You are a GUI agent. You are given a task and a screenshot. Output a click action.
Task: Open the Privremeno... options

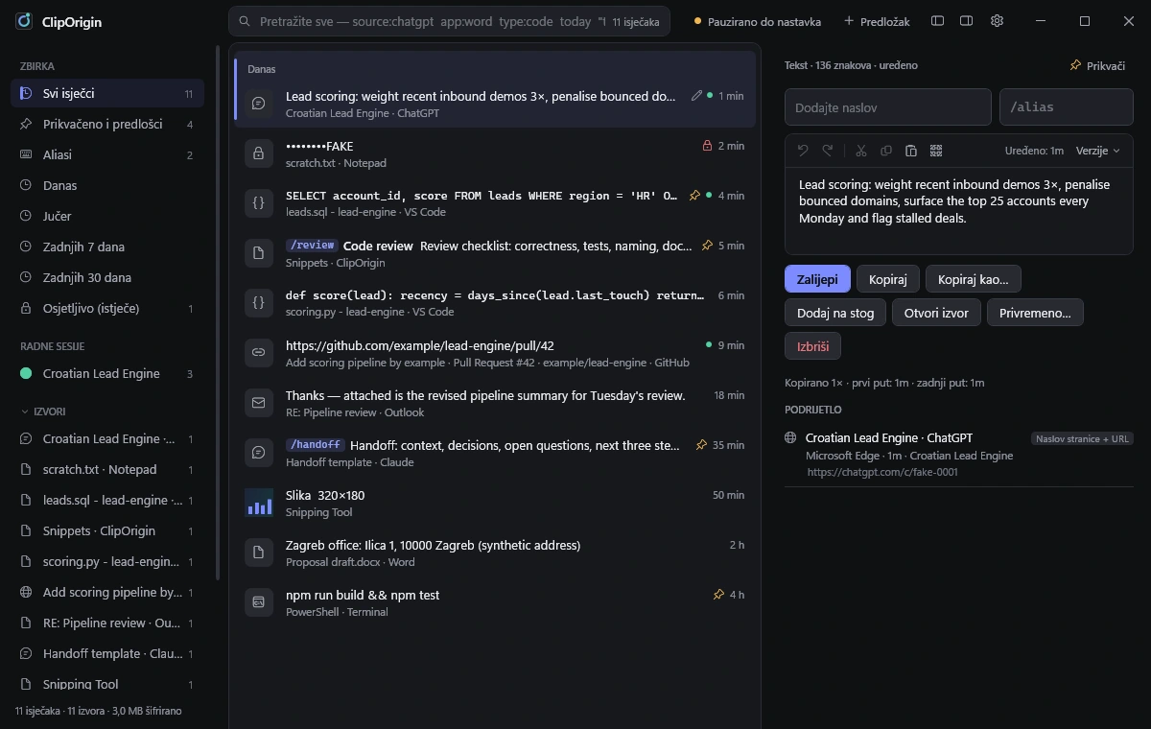coord(1035,313)
